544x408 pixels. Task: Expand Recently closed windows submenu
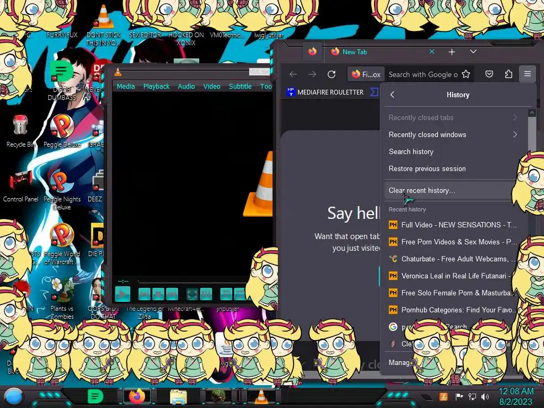(454, 134)
